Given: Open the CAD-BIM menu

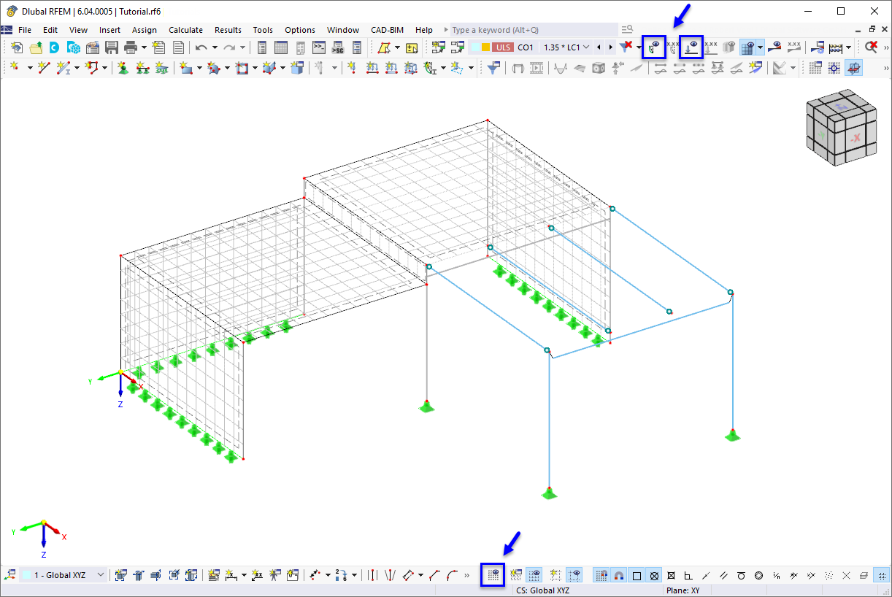Looking at the screenshot, I should pyautogui.click(x=387, y=30).
